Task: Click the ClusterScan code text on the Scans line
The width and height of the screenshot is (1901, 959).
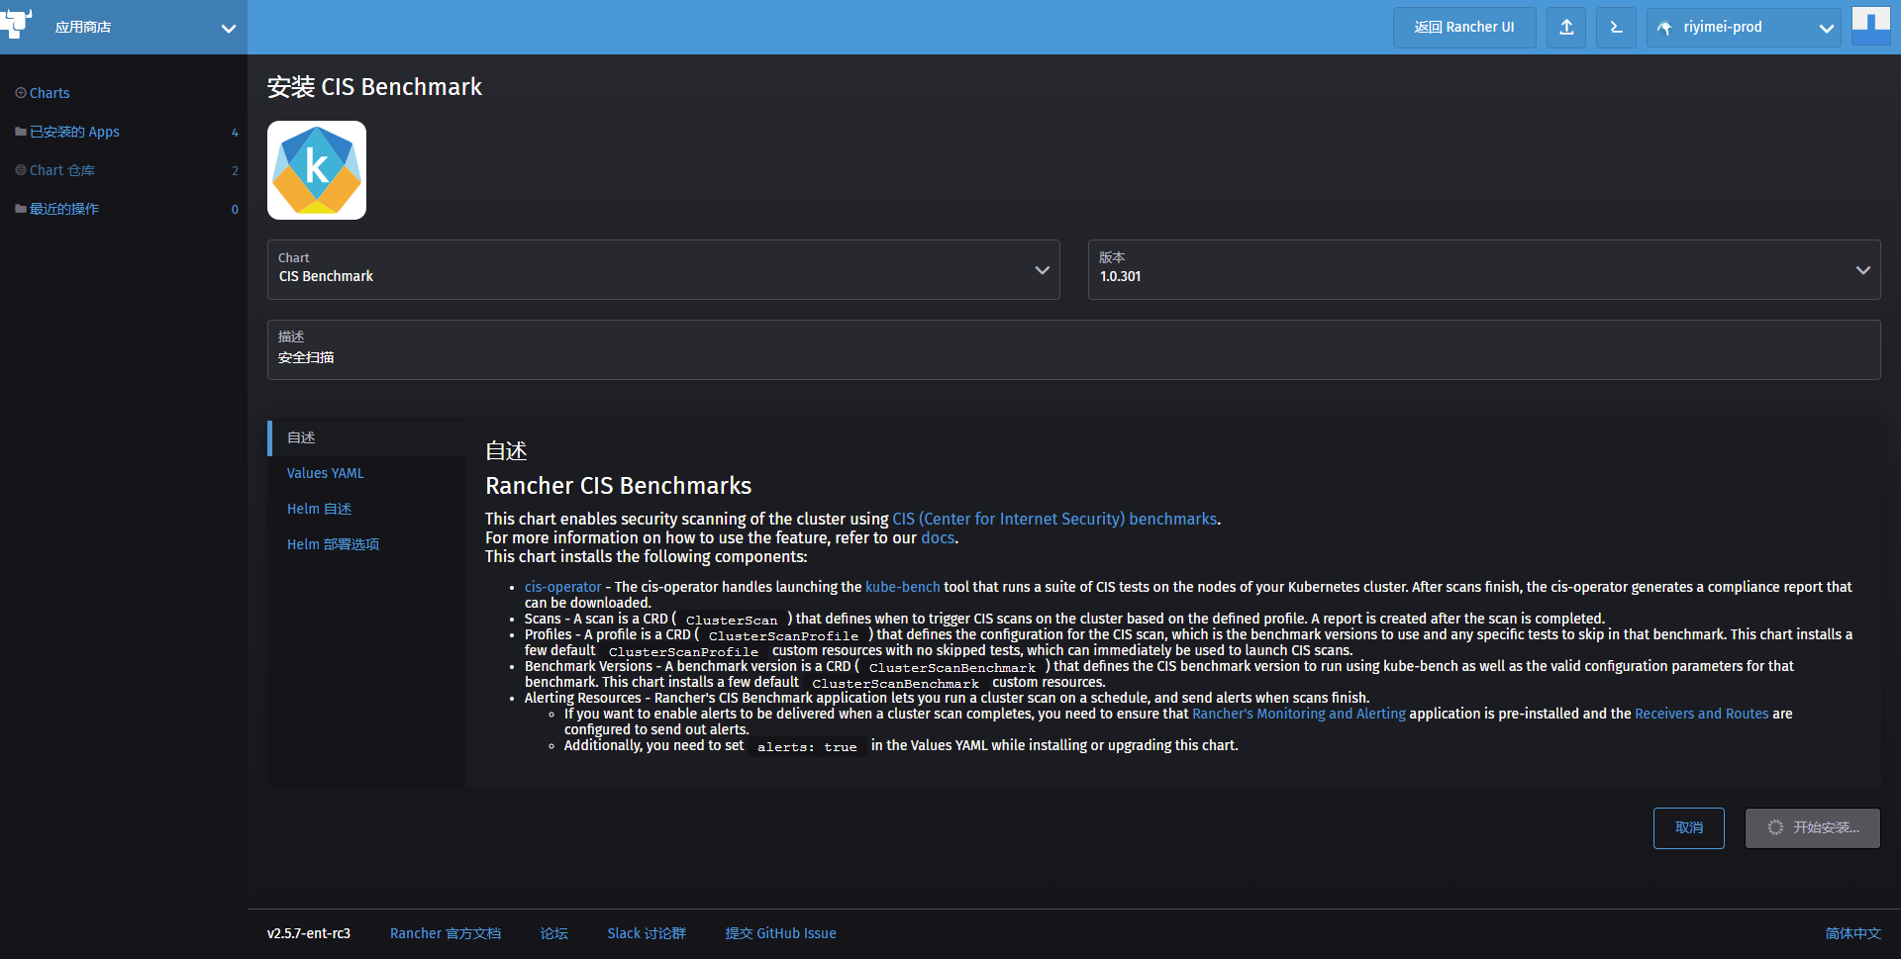Action: 732,621
